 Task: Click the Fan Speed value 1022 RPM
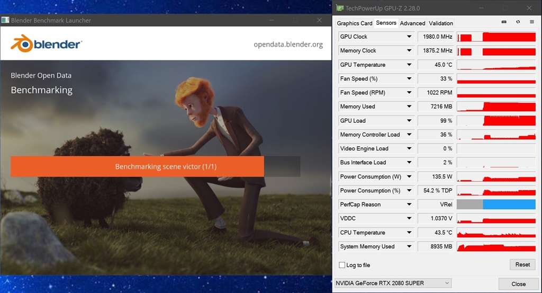pyautogui.click(x=436, y=93)
